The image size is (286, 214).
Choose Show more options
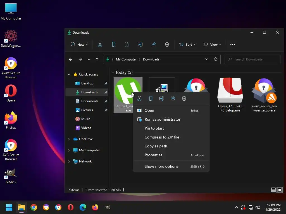(x=171, y=167)
